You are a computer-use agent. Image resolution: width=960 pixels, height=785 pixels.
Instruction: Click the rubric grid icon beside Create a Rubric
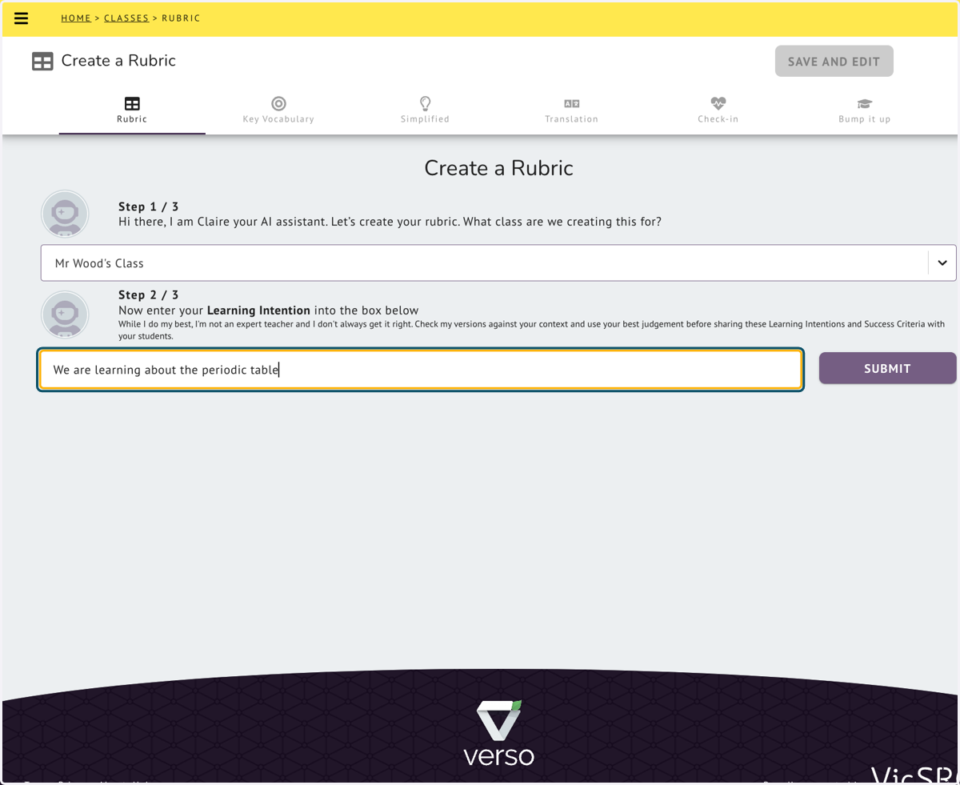point(42,61)
